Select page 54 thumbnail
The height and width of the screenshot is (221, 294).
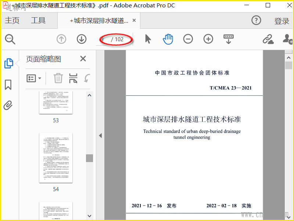pos(56,158)
